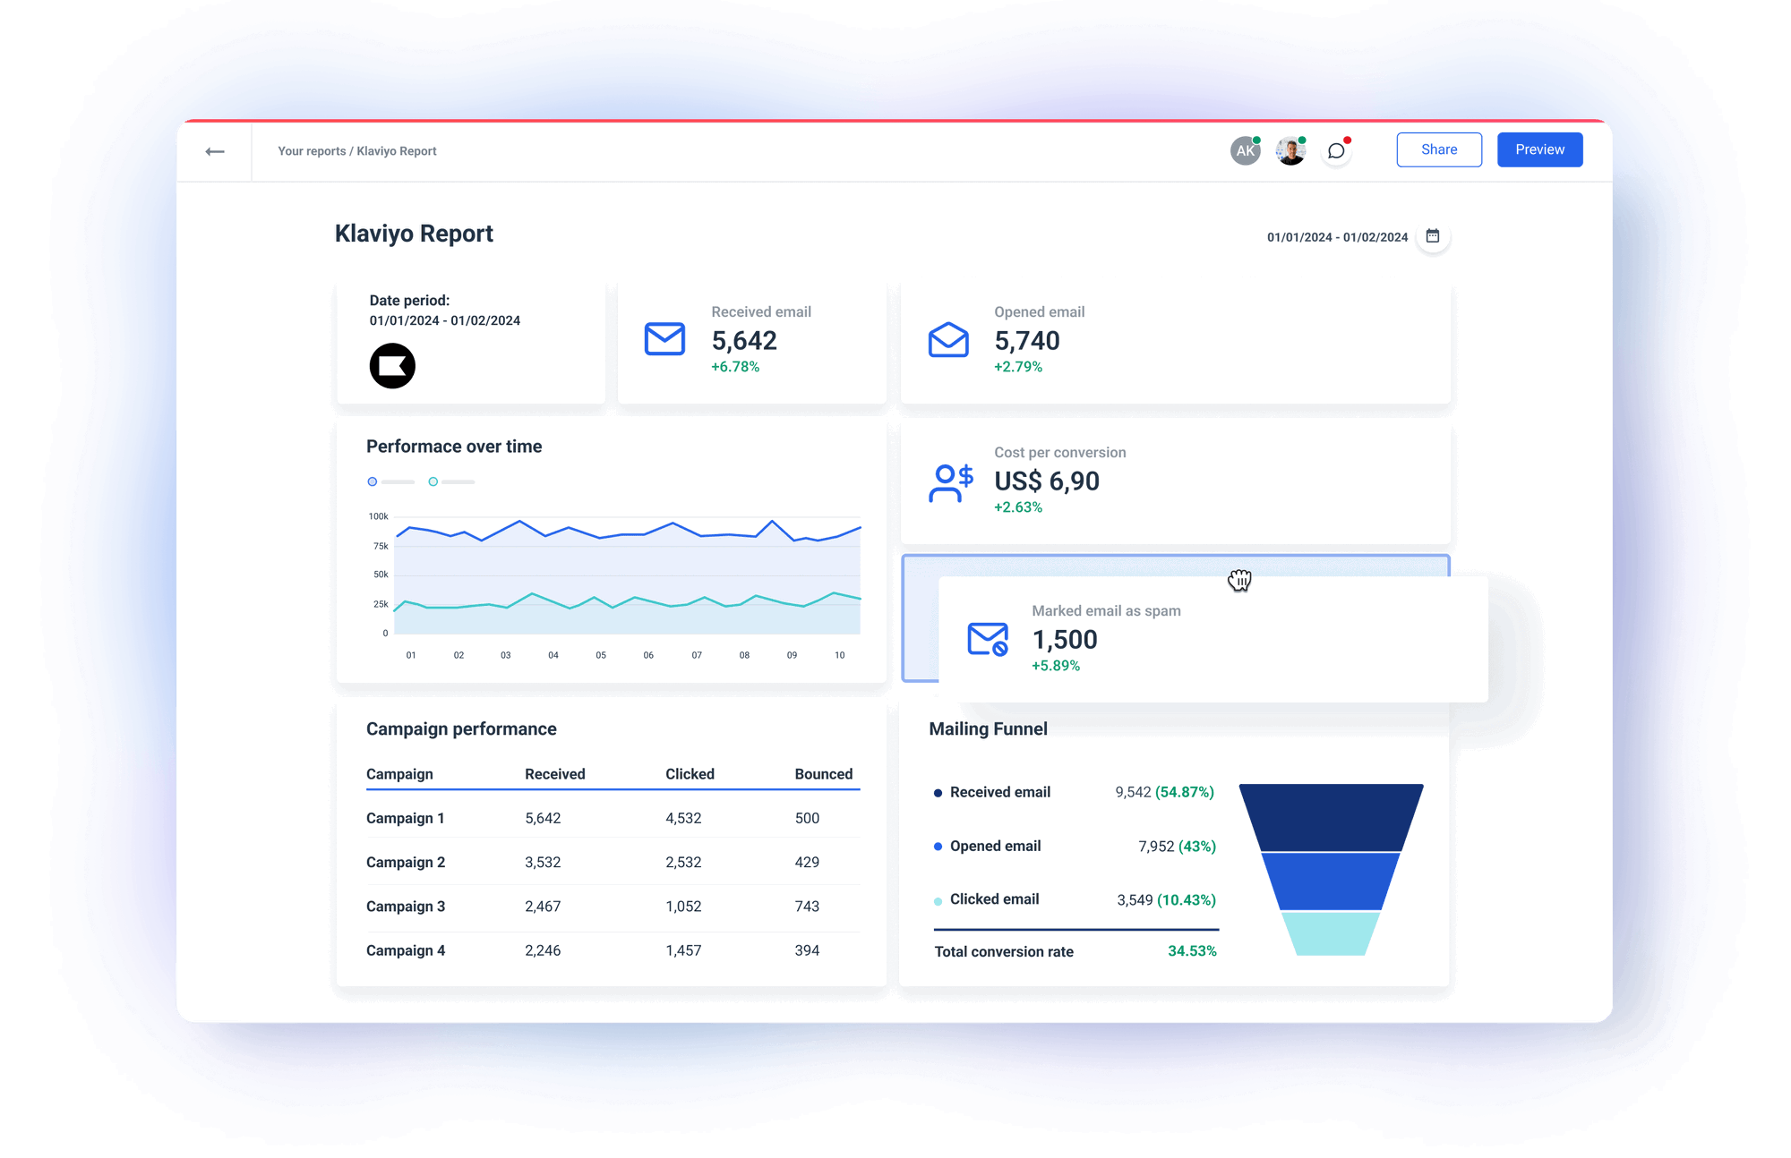The width and height of the screenshot is (1791, 1158).
Task: Click the Share button
Action: tap(1438, 149)
